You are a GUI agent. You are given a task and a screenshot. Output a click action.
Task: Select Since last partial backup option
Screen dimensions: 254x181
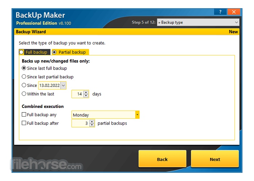coord(24,77)
